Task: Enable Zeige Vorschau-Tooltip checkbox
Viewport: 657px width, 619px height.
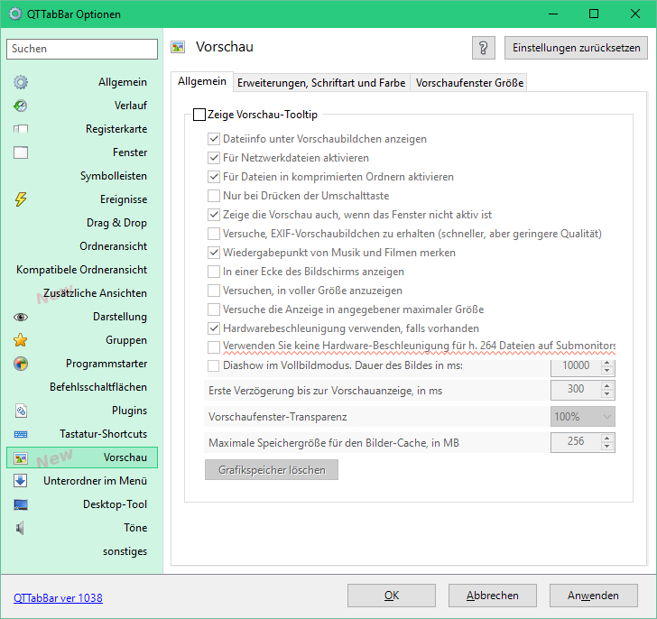Action: coord(199,115)
